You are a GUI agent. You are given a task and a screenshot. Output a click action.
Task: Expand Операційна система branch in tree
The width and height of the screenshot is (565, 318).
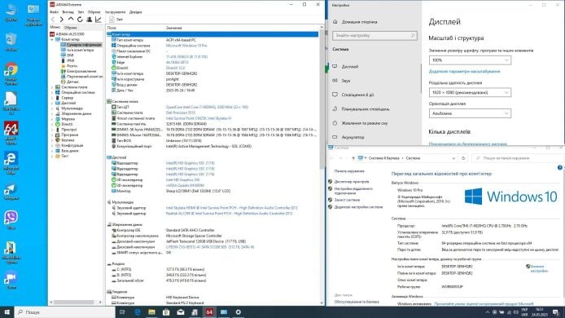pos(53,92)
